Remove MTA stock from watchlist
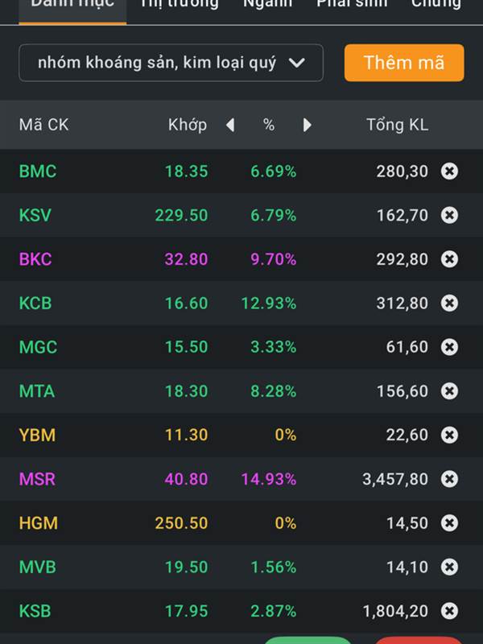483x644 pixels. click(x=449, y=391)
